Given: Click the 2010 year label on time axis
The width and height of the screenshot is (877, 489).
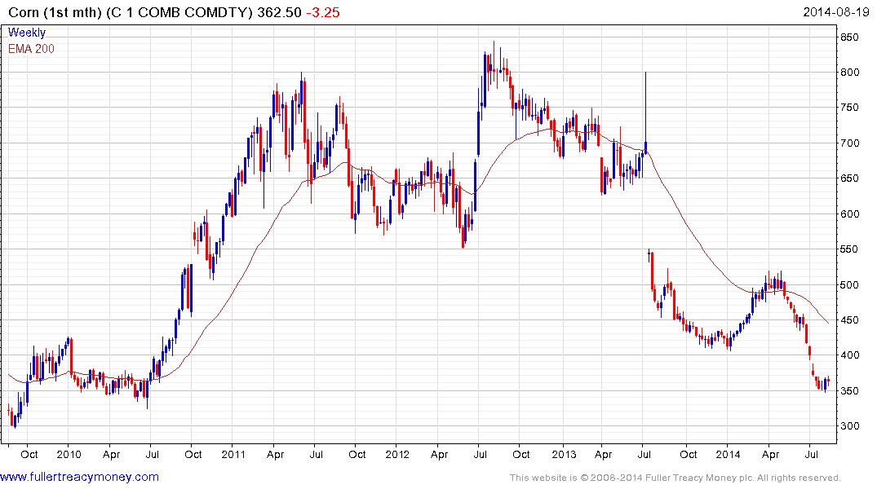Looking at the screenshot, I should 69,454.
